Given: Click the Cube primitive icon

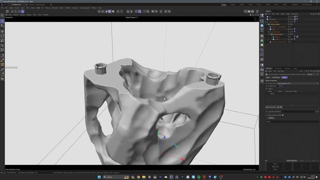Looking at the screenshot, I should (x=262, y=26).
